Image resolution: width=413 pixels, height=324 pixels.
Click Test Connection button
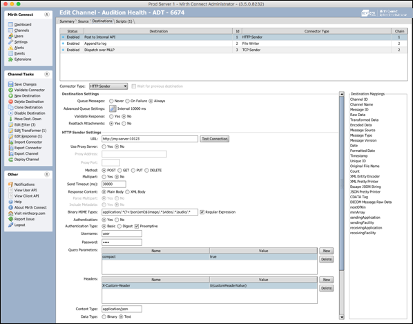pos(215,139)
